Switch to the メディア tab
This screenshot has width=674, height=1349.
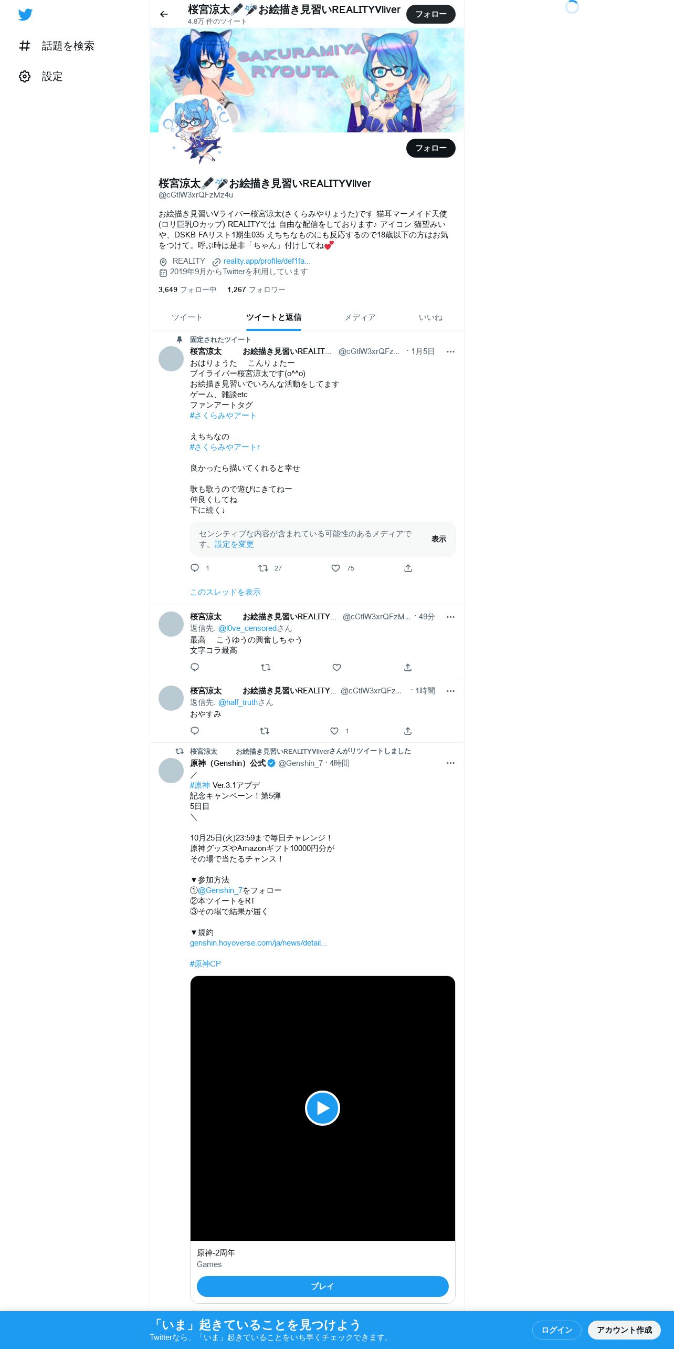360,317
